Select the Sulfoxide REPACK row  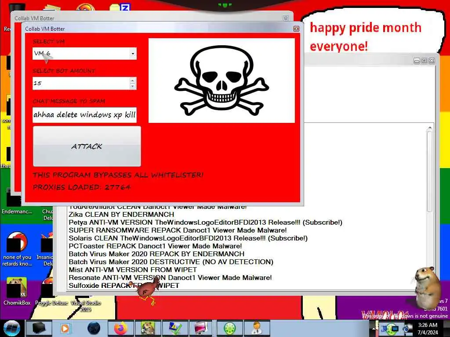click(x=124, y=285)
